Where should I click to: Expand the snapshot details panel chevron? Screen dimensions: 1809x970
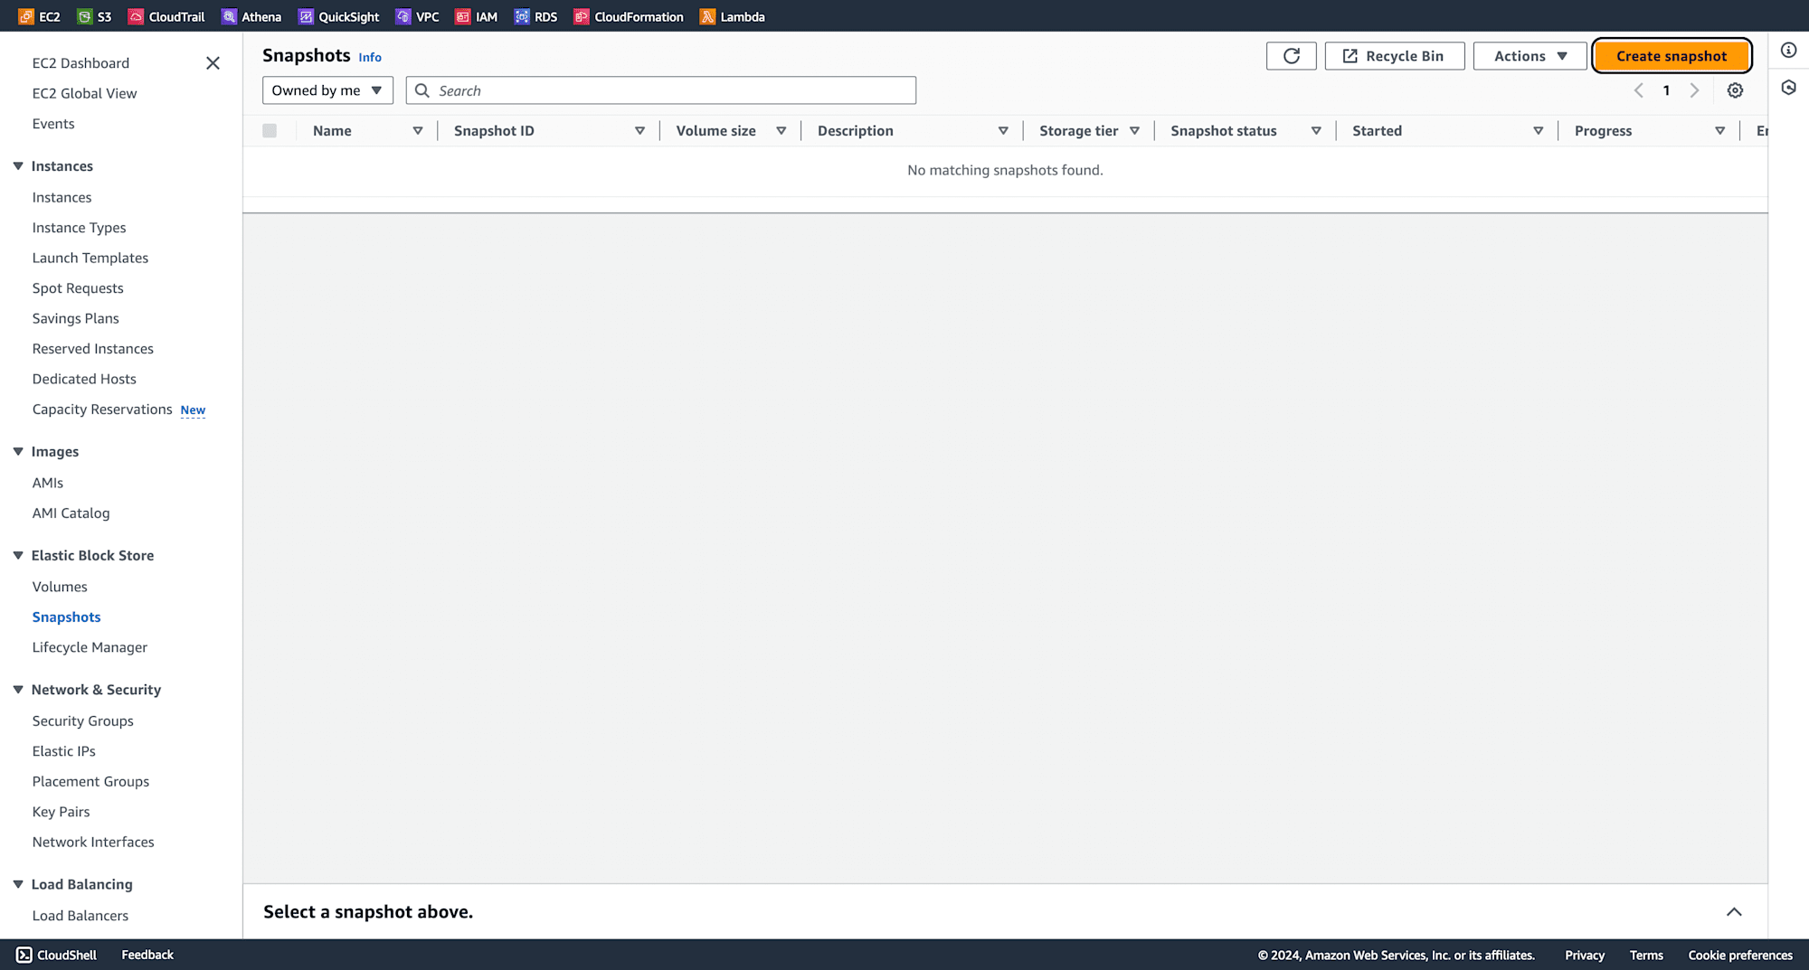click(x=1734, y=911)
